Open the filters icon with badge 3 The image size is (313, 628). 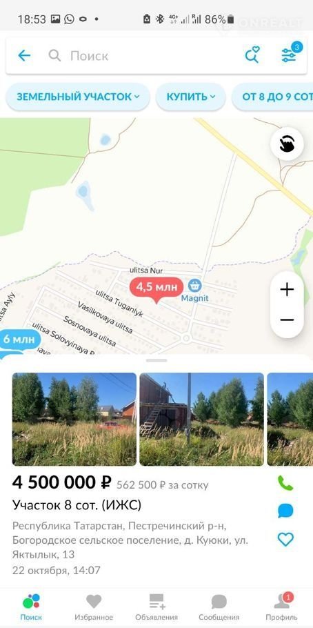[290, 54]
